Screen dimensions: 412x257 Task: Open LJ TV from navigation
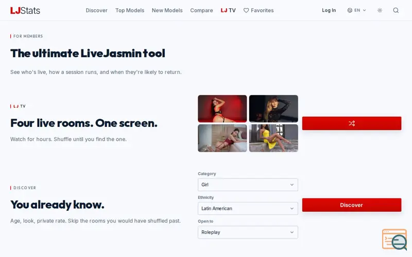[x=228, y=10]
